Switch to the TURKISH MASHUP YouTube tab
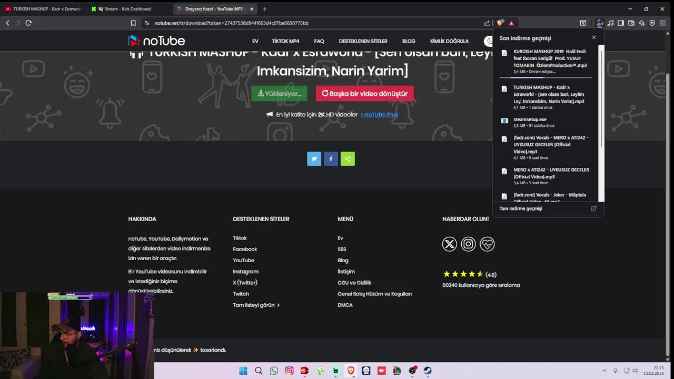The width and height of the screenshot is (674, 379). (43, 9)
